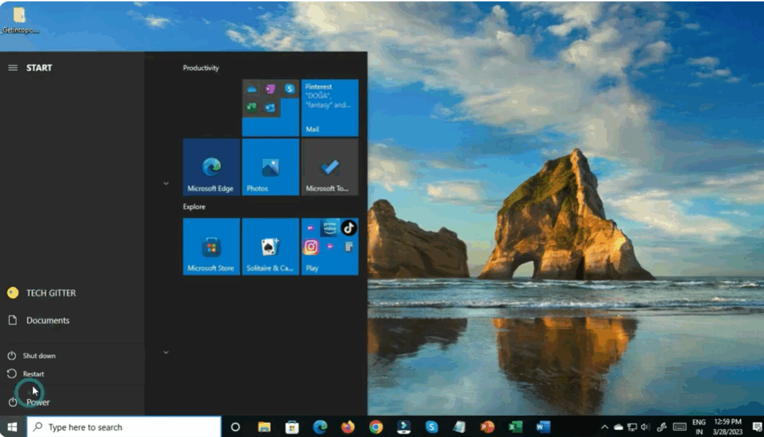This screenshot has height=437, width=764.
Task: Start Skype from the taskbar
Action: coord(431,427)
